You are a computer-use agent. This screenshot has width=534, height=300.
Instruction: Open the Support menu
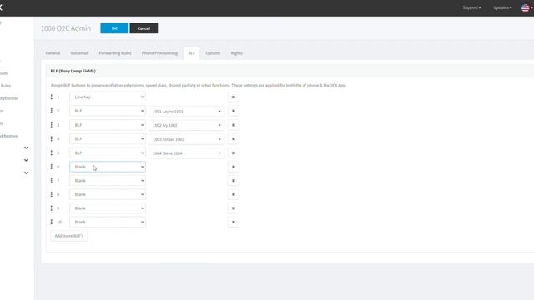click(x=471, y=7)
